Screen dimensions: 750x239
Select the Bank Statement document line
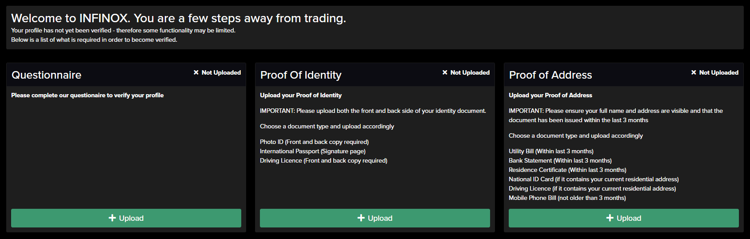coord(560,160)
